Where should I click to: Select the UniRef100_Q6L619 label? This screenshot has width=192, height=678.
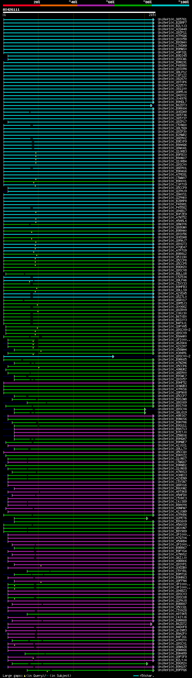(x=172, y=412)
